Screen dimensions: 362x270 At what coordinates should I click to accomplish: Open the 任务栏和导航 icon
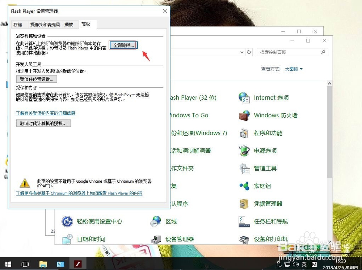pyautogui.click(x=244, y=221)
